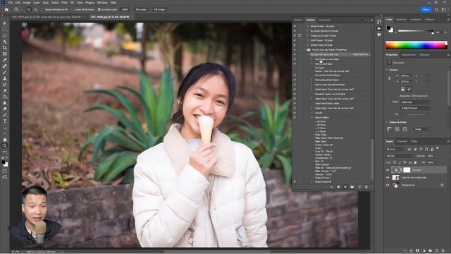
Task: Lock all with padlock in Layers lock row
Action: pos(415,162)
